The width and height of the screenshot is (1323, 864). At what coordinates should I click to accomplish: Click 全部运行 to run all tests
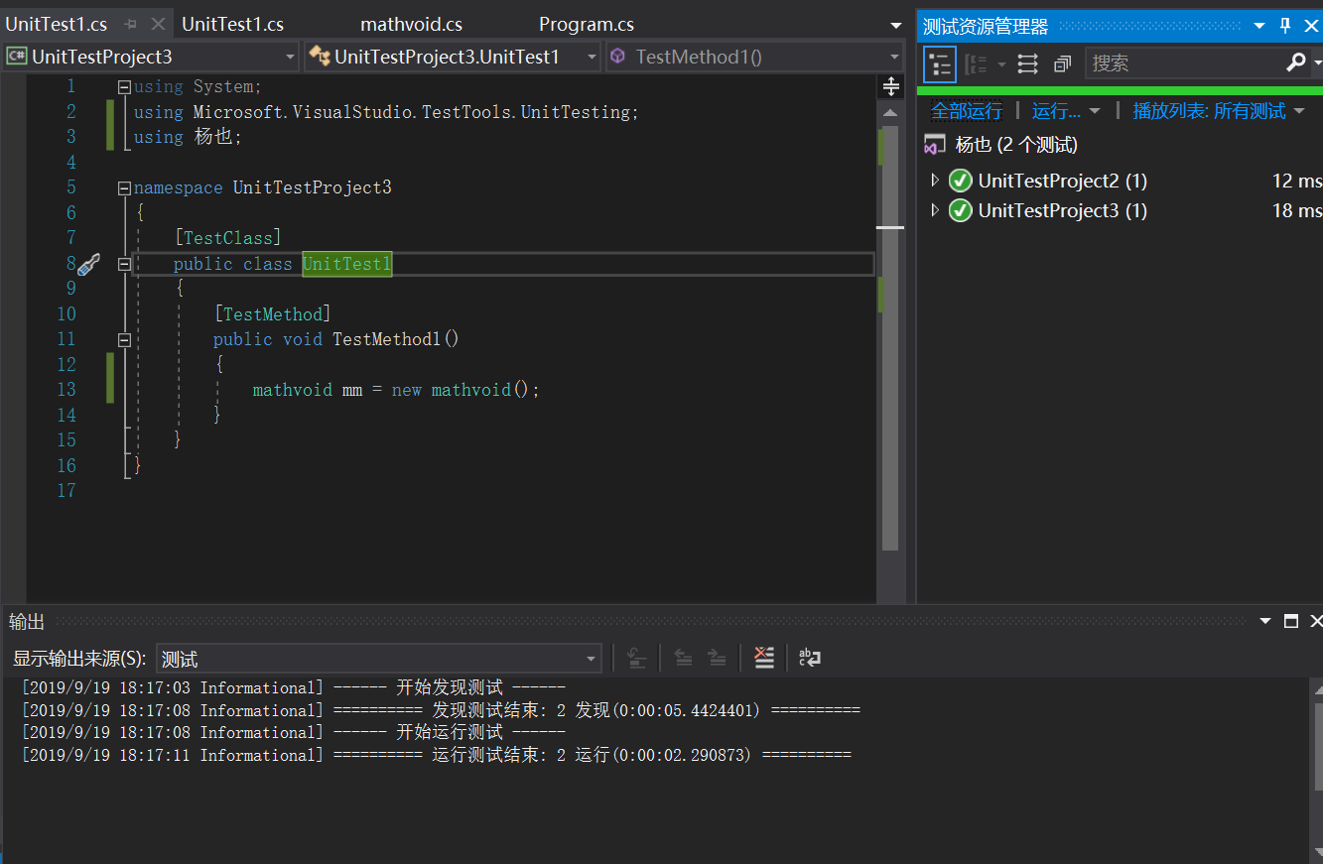click(x=967, y=110)
